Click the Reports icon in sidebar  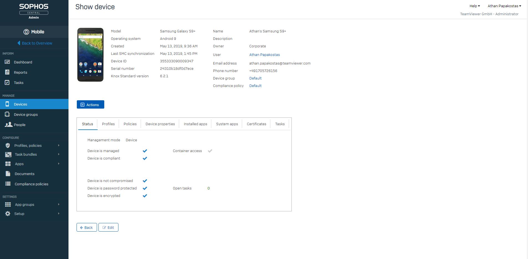tap(7, 72)
